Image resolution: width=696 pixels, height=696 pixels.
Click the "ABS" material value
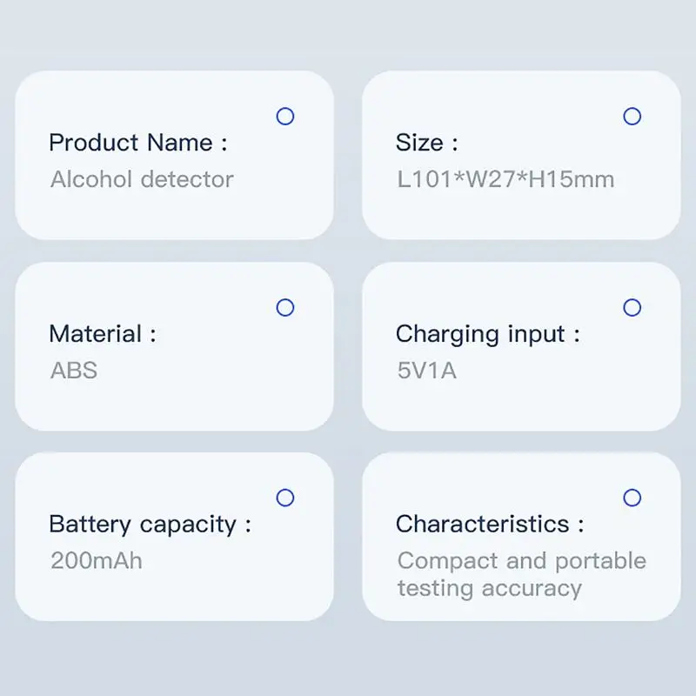pyautogui.click(x=74, y=371)
